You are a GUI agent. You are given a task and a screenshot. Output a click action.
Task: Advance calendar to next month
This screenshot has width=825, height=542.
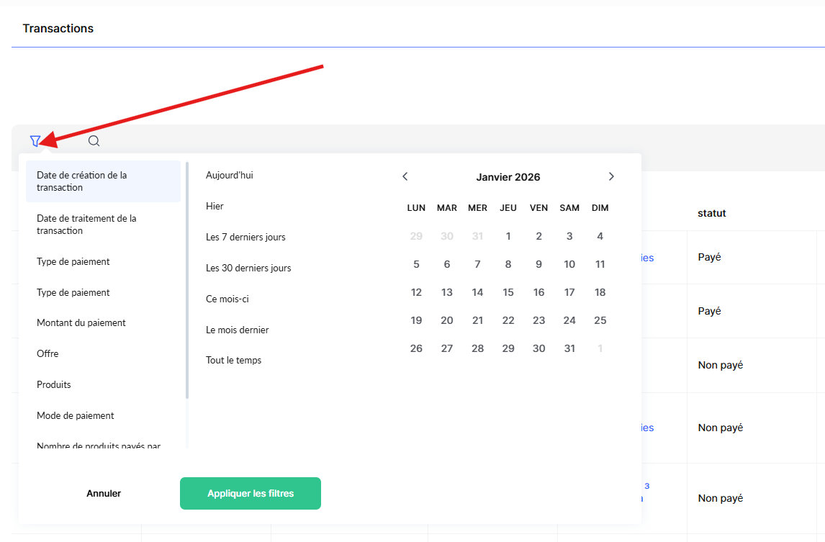611,176
